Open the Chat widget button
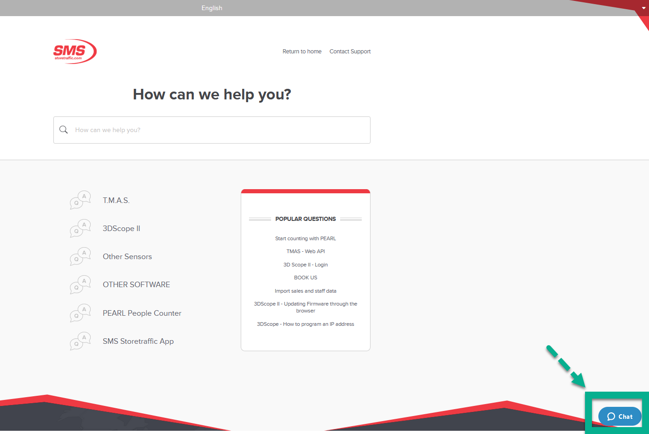Screen dimensions: 649x434 [620, 417]
